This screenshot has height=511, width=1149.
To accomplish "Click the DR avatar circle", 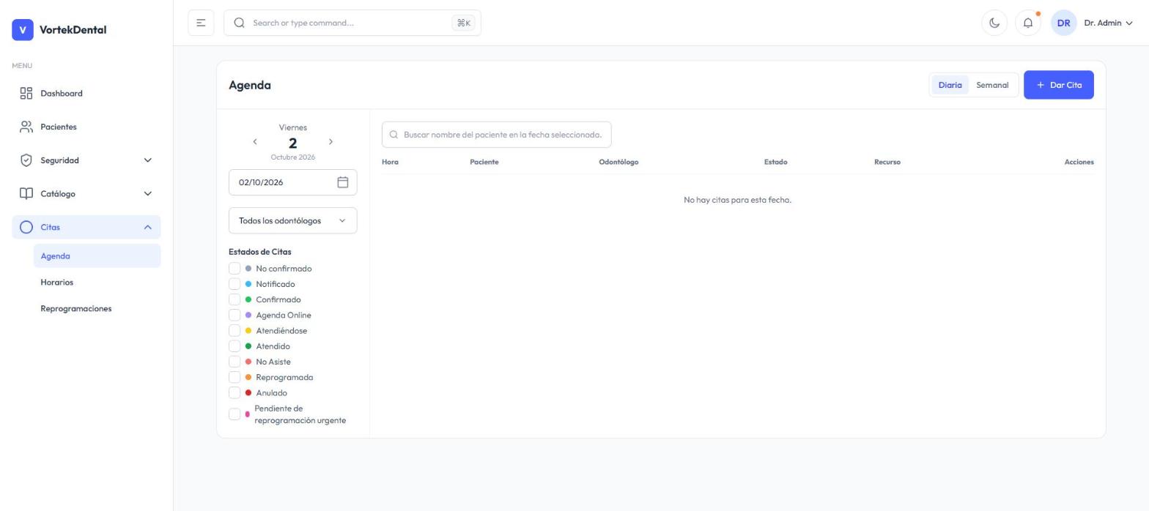I will [x=1063, y=23].
